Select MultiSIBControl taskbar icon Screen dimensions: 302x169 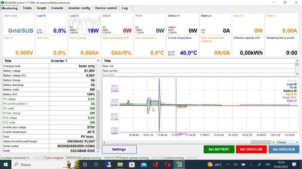tap(179, 165)
